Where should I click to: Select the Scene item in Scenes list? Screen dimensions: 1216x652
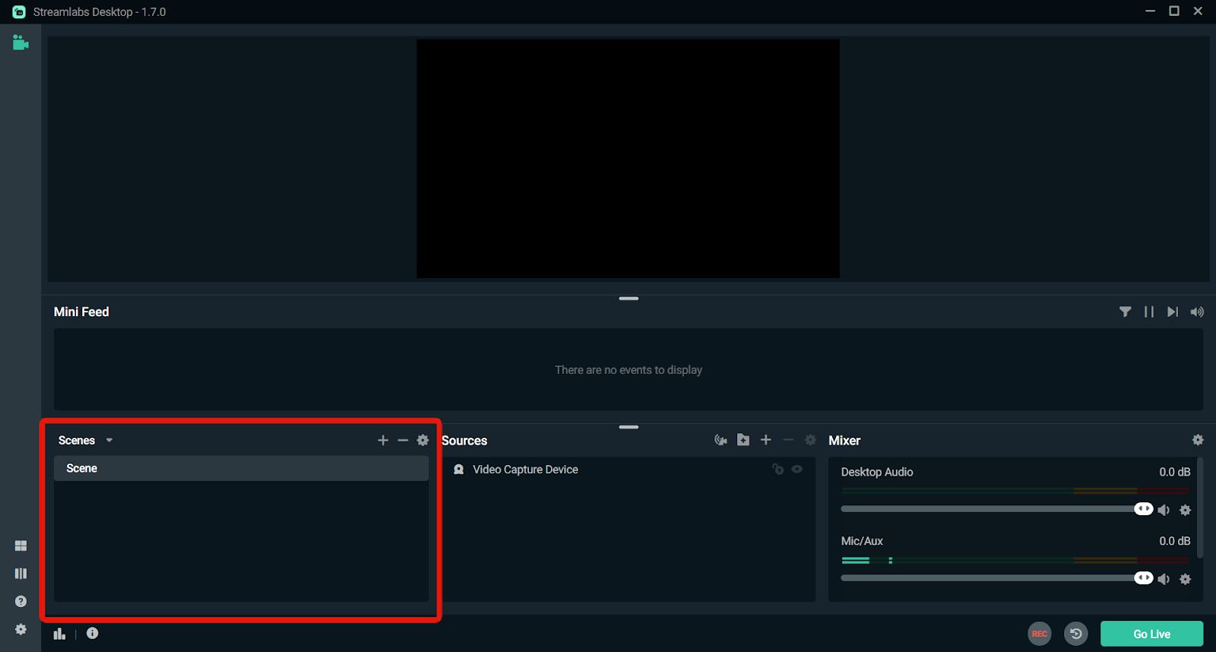pos(241,468)
